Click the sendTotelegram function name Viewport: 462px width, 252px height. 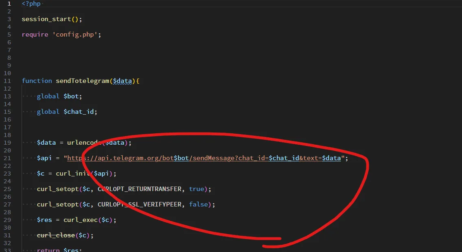(x=83, y=81)
